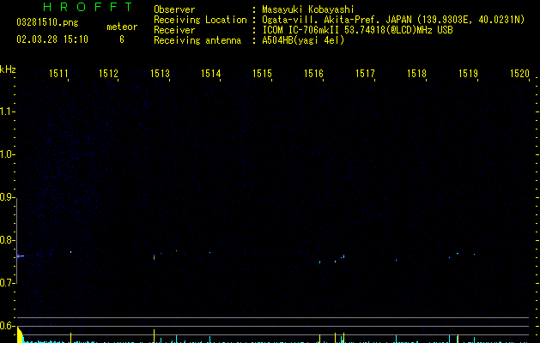This screenshot has height=343, width=540.
Task: Click the HROFFT title text
Action: point(88,7)
